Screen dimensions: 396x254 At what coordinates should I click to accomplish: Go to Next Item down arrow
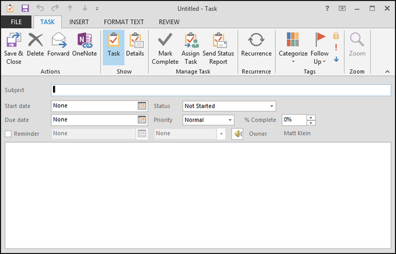point(85,8)
